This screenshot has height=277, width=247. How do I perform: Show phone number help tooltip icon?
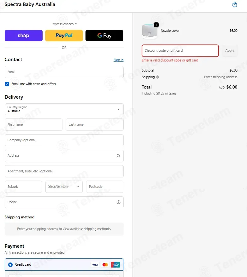click(118, 202)
